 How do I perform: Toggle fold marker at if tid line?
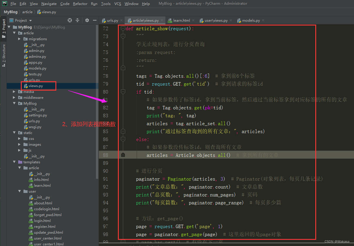point(123,92)
